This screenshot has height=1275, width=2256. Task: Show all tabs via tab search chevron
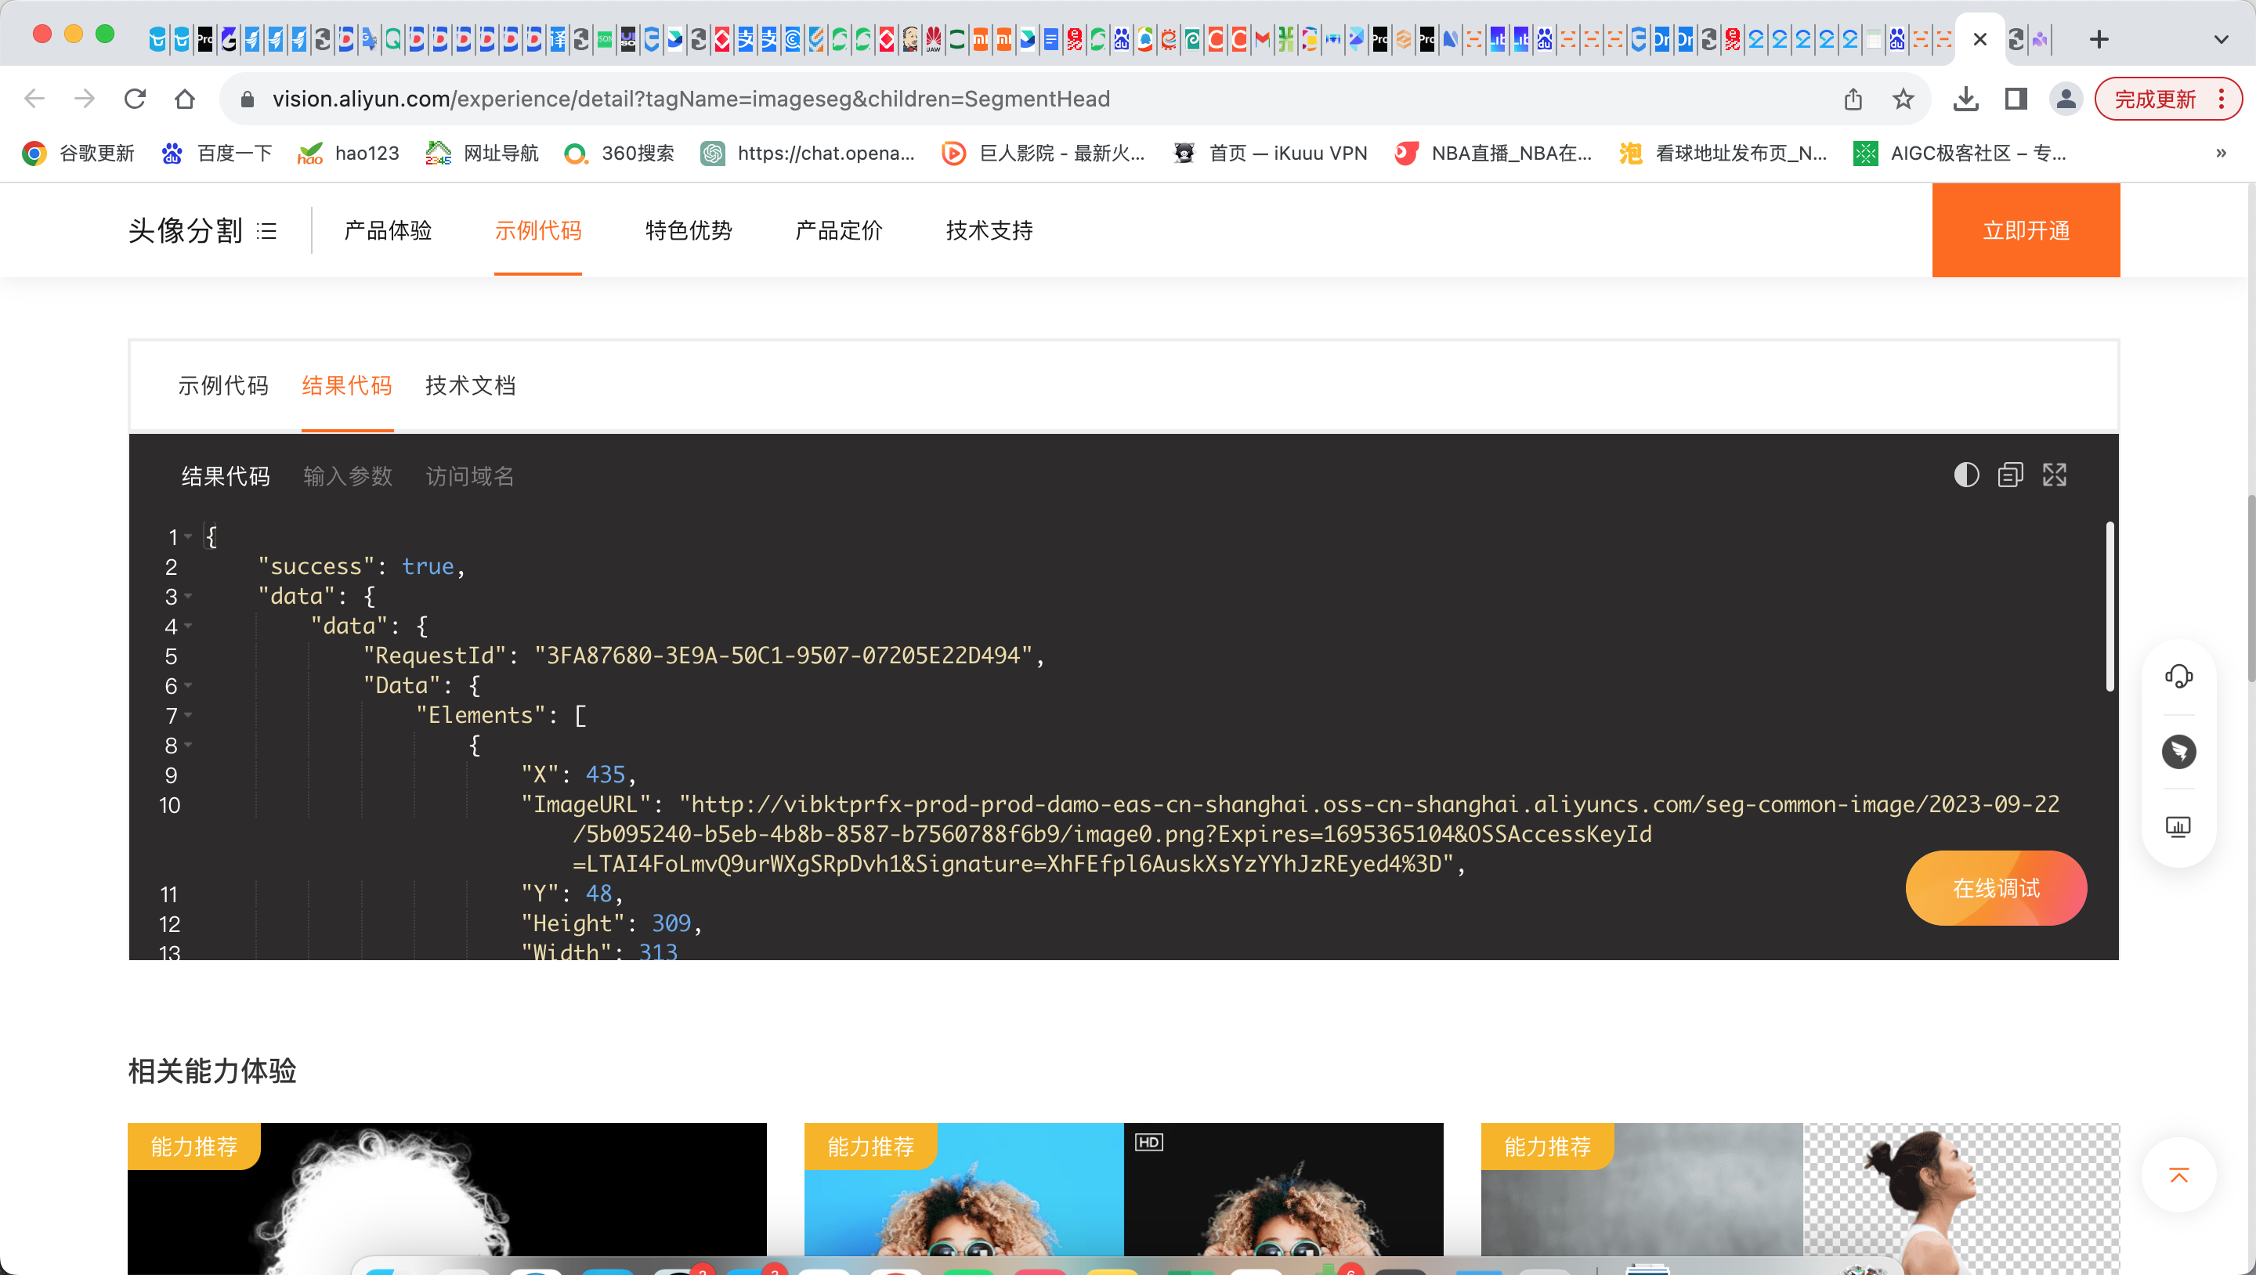pyautogui.click(x=2220, y=39)
